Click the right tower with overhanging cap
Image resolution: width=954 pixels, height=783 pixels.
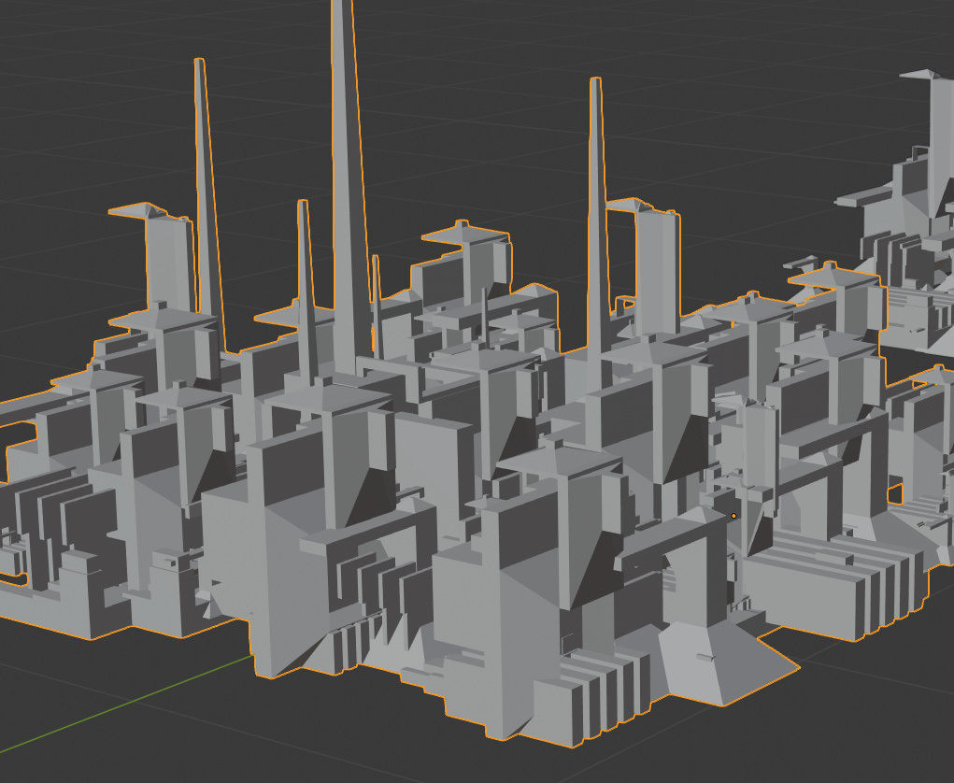(652, 267)
